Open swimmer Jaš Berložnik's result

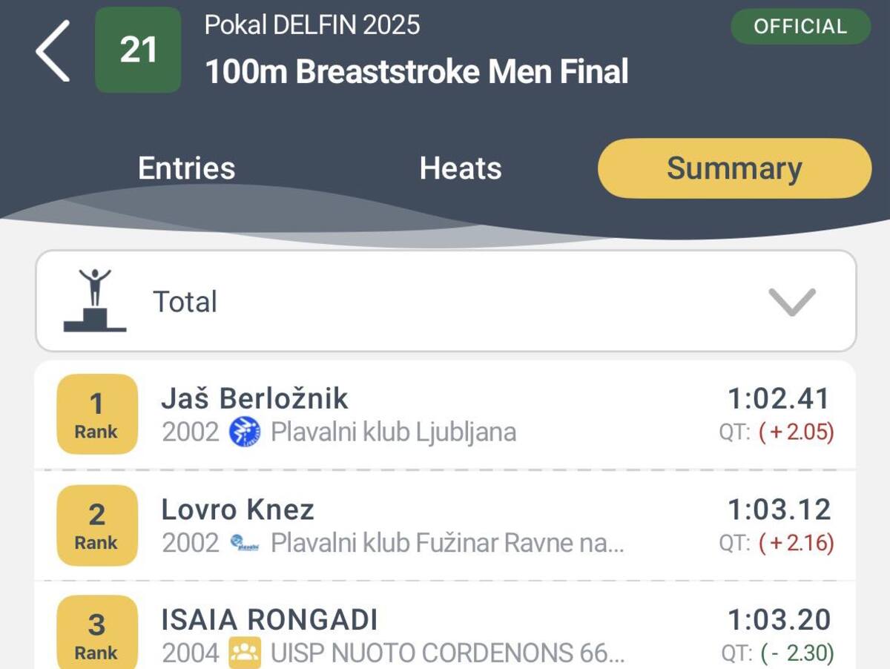click(x=255, y=399)
